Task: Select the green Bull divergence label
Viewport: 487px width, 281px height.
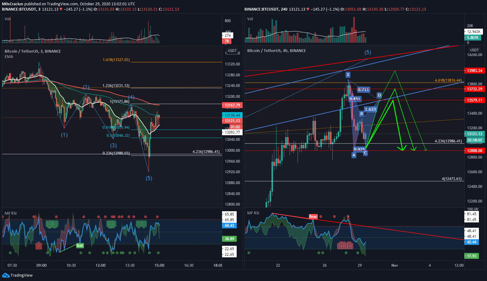Action: click(x=80, y=245)
